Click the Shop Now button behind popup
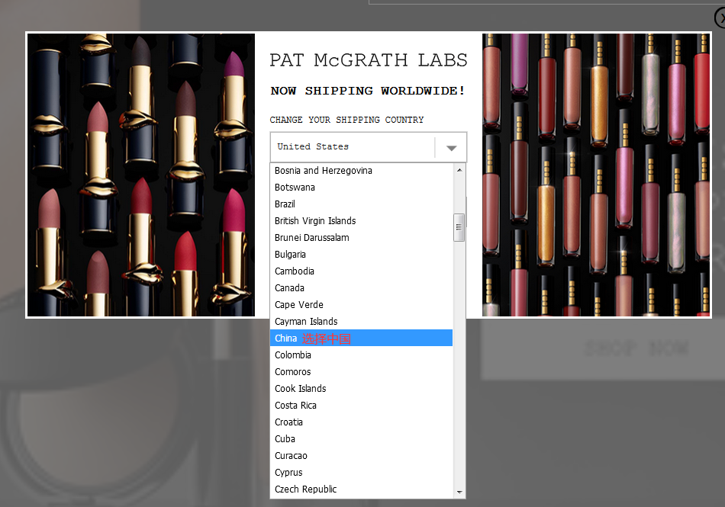The image size is (725, 507). point(636,348)
